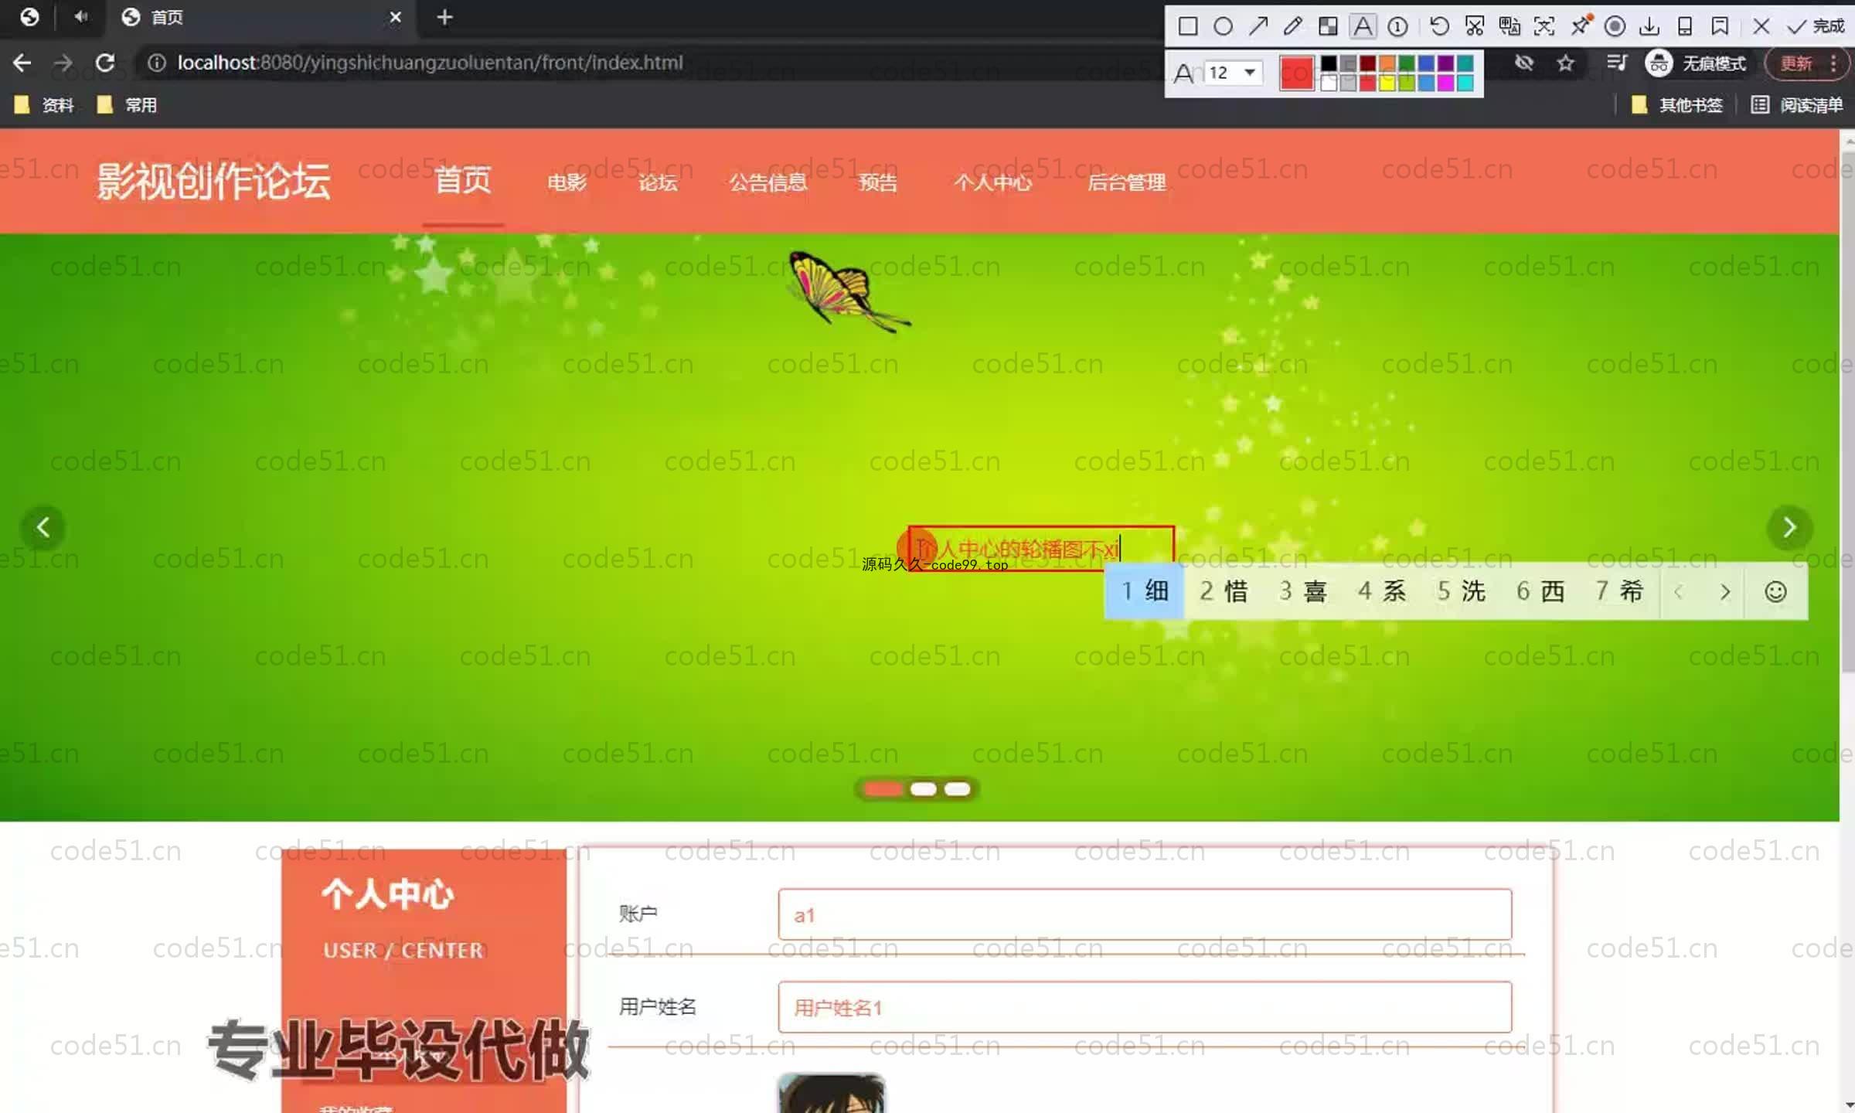Mute the tab via the speaker icon
This screenshot has width=1855, height=1113.
[81, 16]
